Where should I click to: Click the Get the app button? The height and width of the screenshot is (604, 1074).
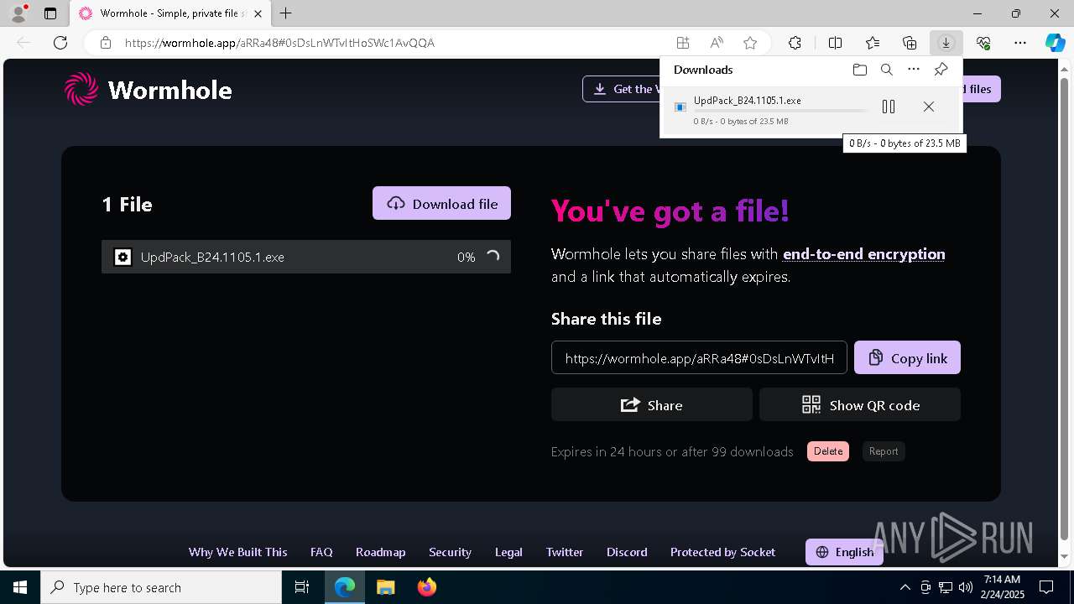click(621, 89)
